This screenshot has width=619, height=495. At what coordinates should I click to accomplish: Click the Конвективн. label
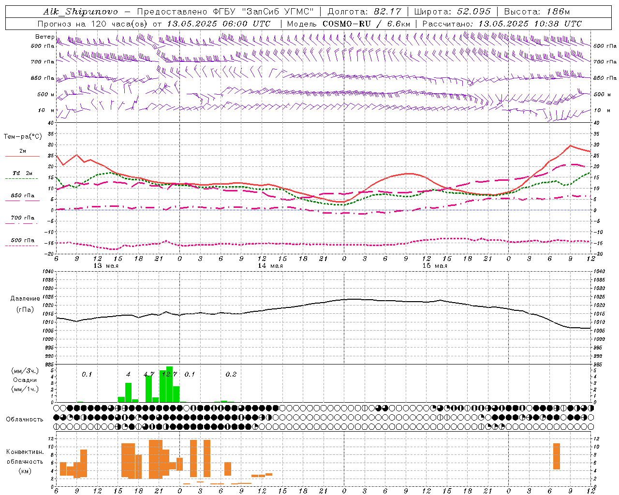pyautogui.click(x=25, y=452)
